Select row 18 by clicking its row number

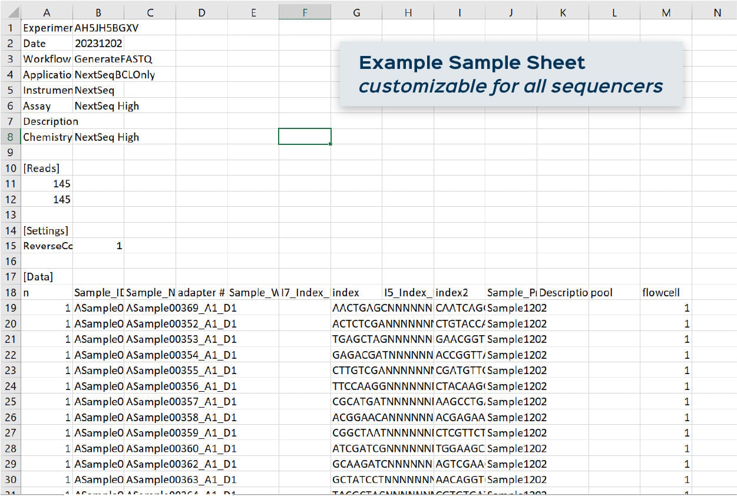11,292
